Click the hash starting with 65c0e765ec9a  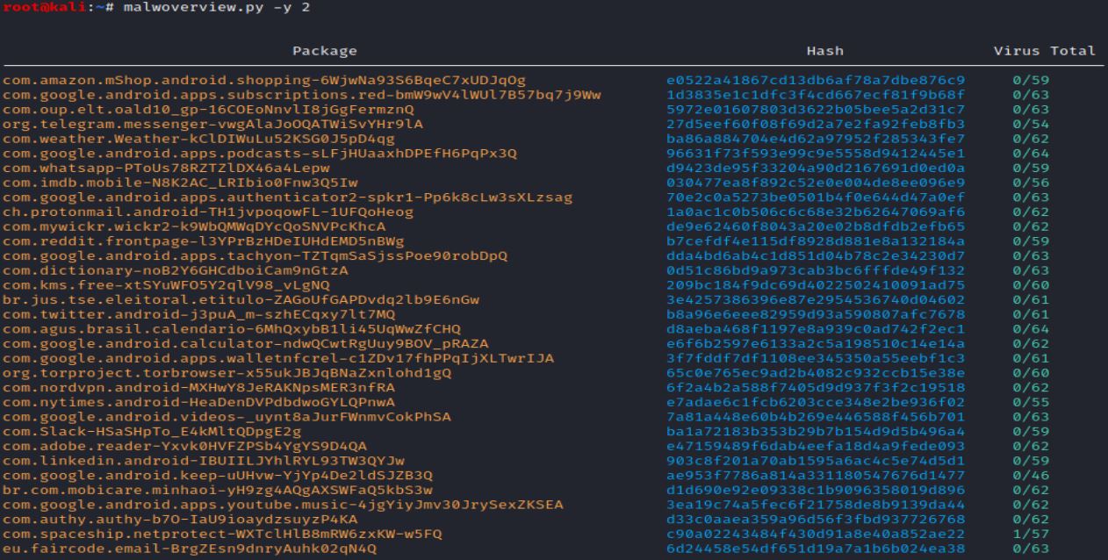pos(816,371)
